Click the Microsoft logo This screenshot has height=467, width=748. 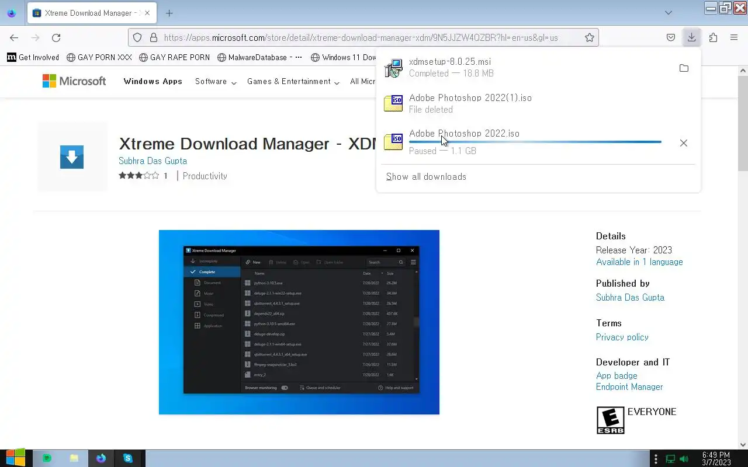(x=74, y=81)
